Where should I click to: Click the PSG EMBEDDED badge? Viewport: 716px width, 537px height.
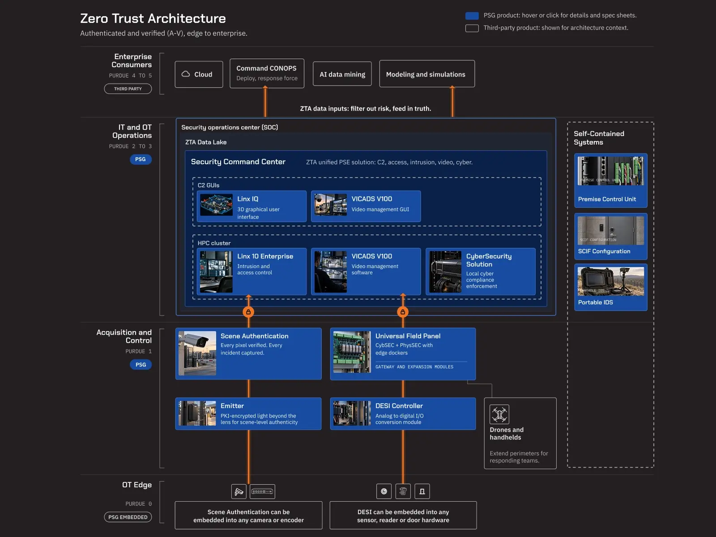[128, 517]
